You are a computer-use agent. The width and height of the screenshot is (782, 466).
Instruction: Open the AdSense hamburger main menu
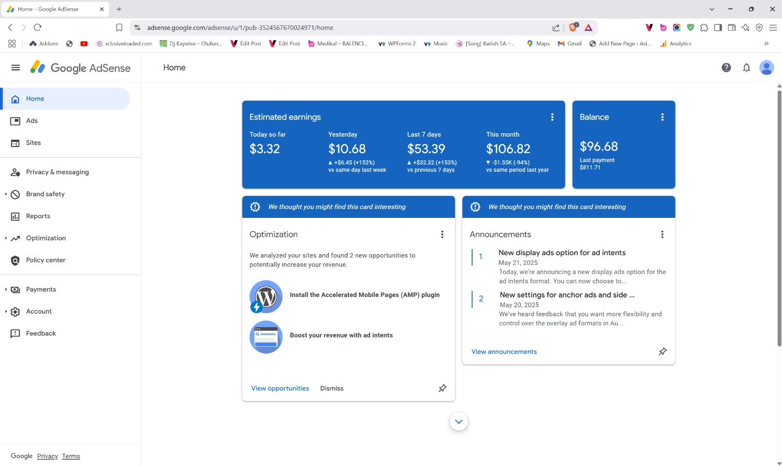click(16, 68)
